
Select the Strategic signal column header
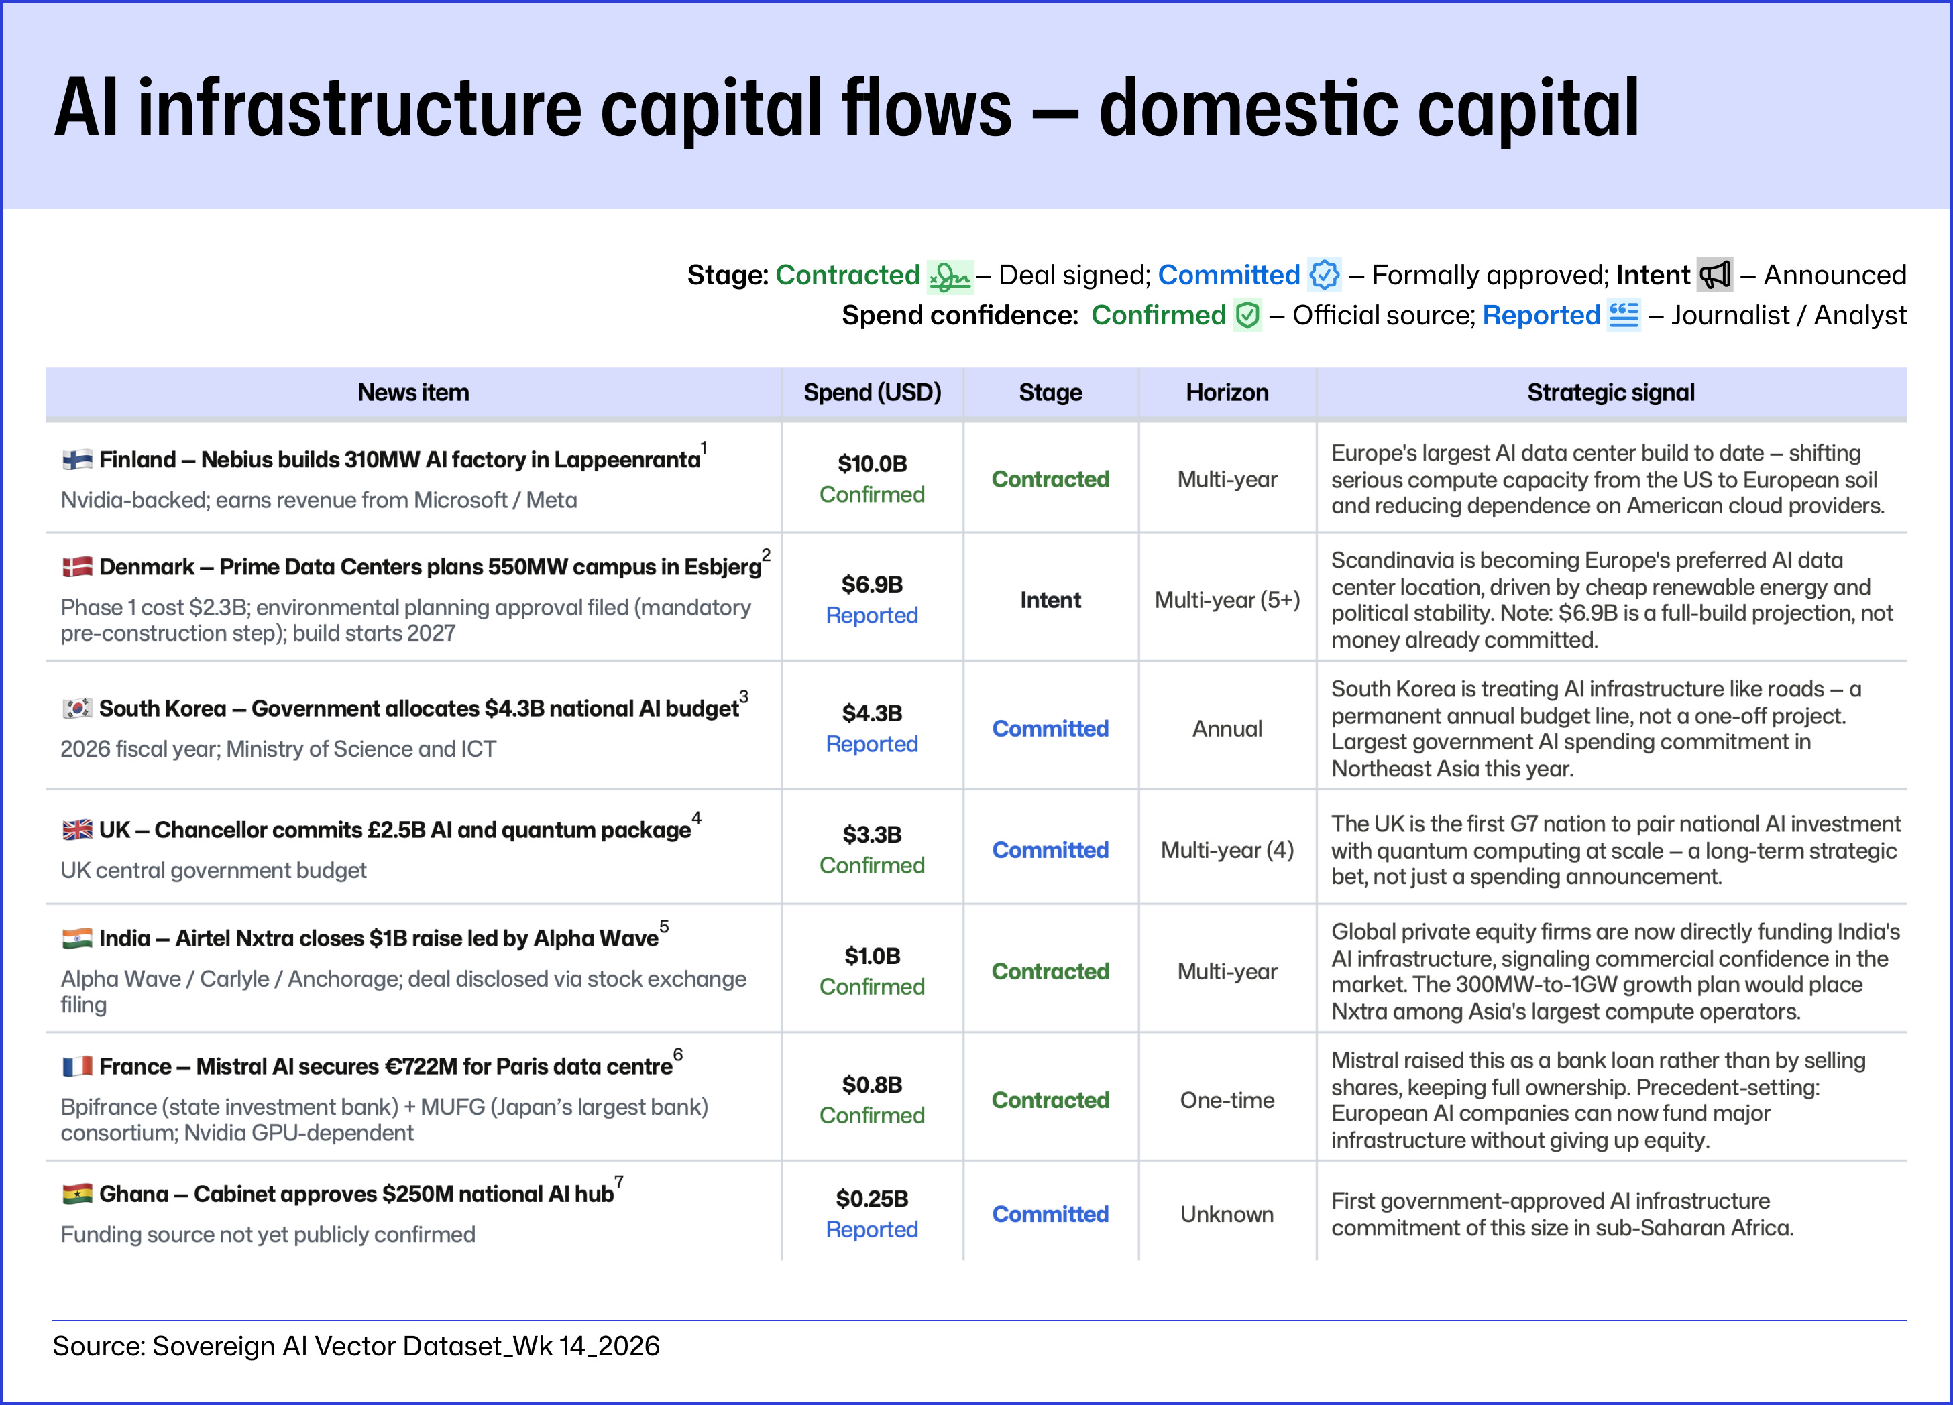point(1610,393)
